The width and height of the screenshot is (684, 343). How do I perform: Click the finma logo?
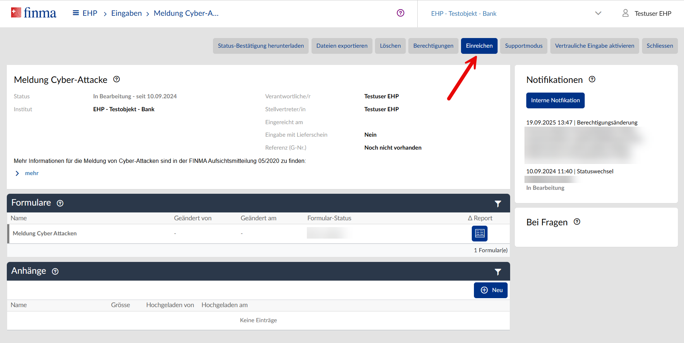point(34,13)
